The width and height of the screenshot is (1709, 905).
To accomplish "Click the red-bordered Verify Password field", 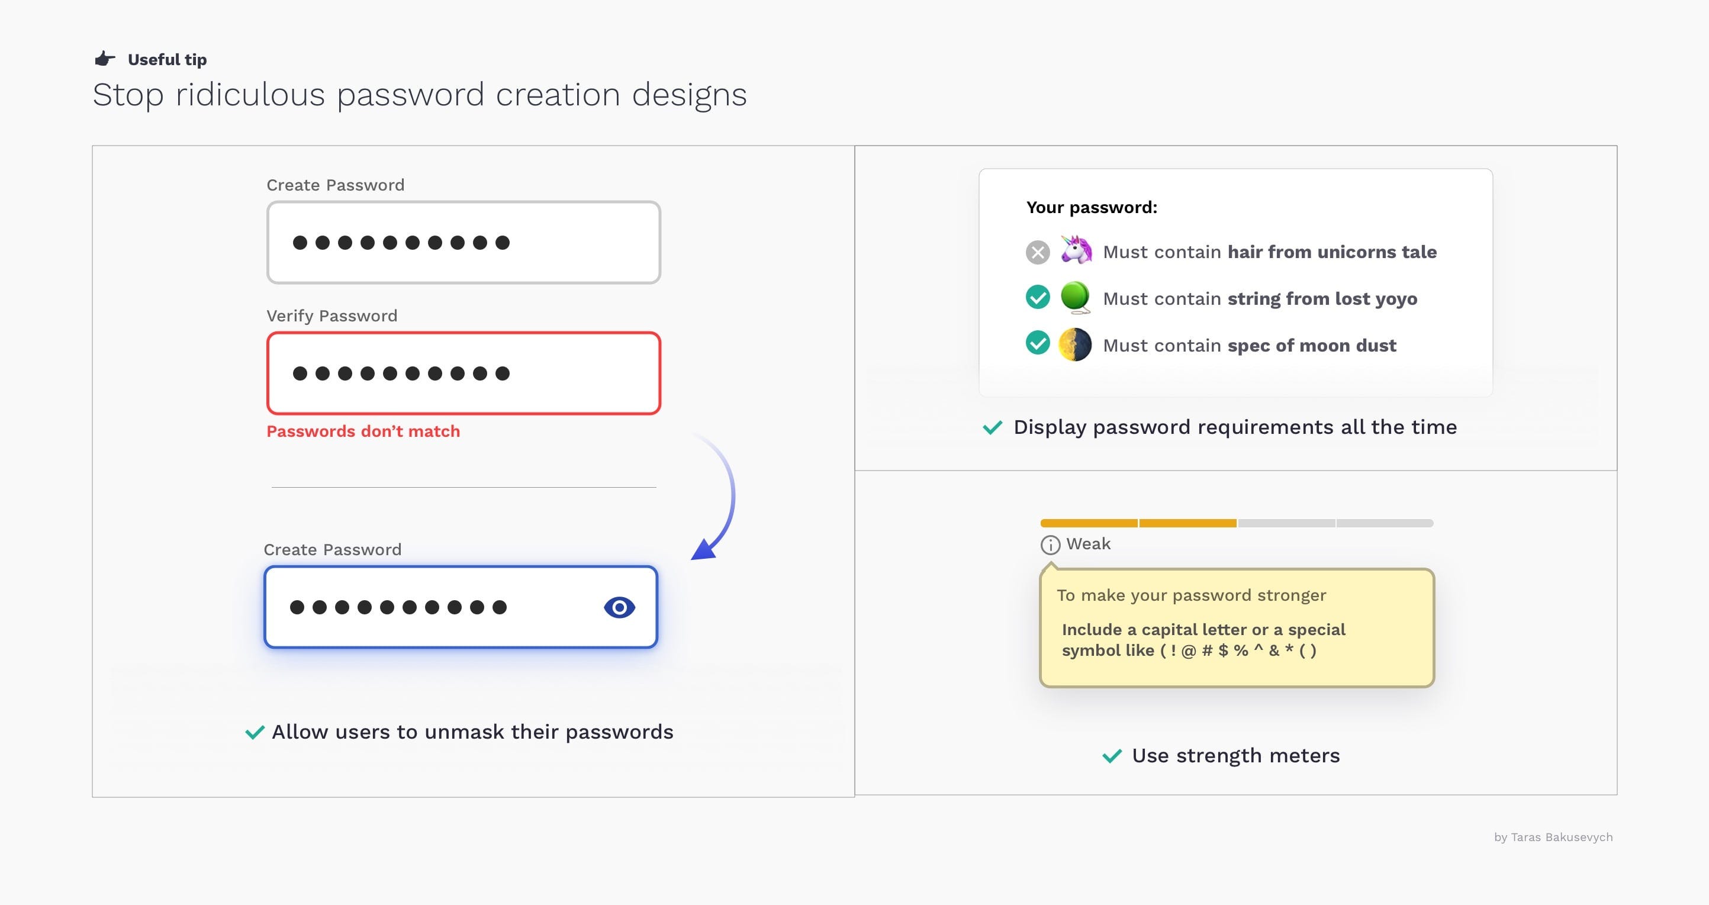I will pyautogui.click(x=463, y=373).
